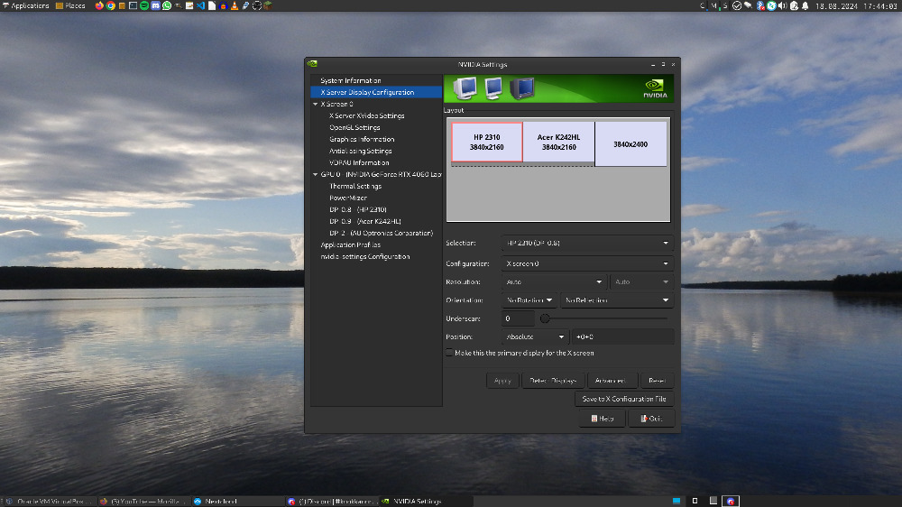Screen dimensions: 902x507
Task: Open the No Reflection dropdown
Action: [x=617, y=300]
